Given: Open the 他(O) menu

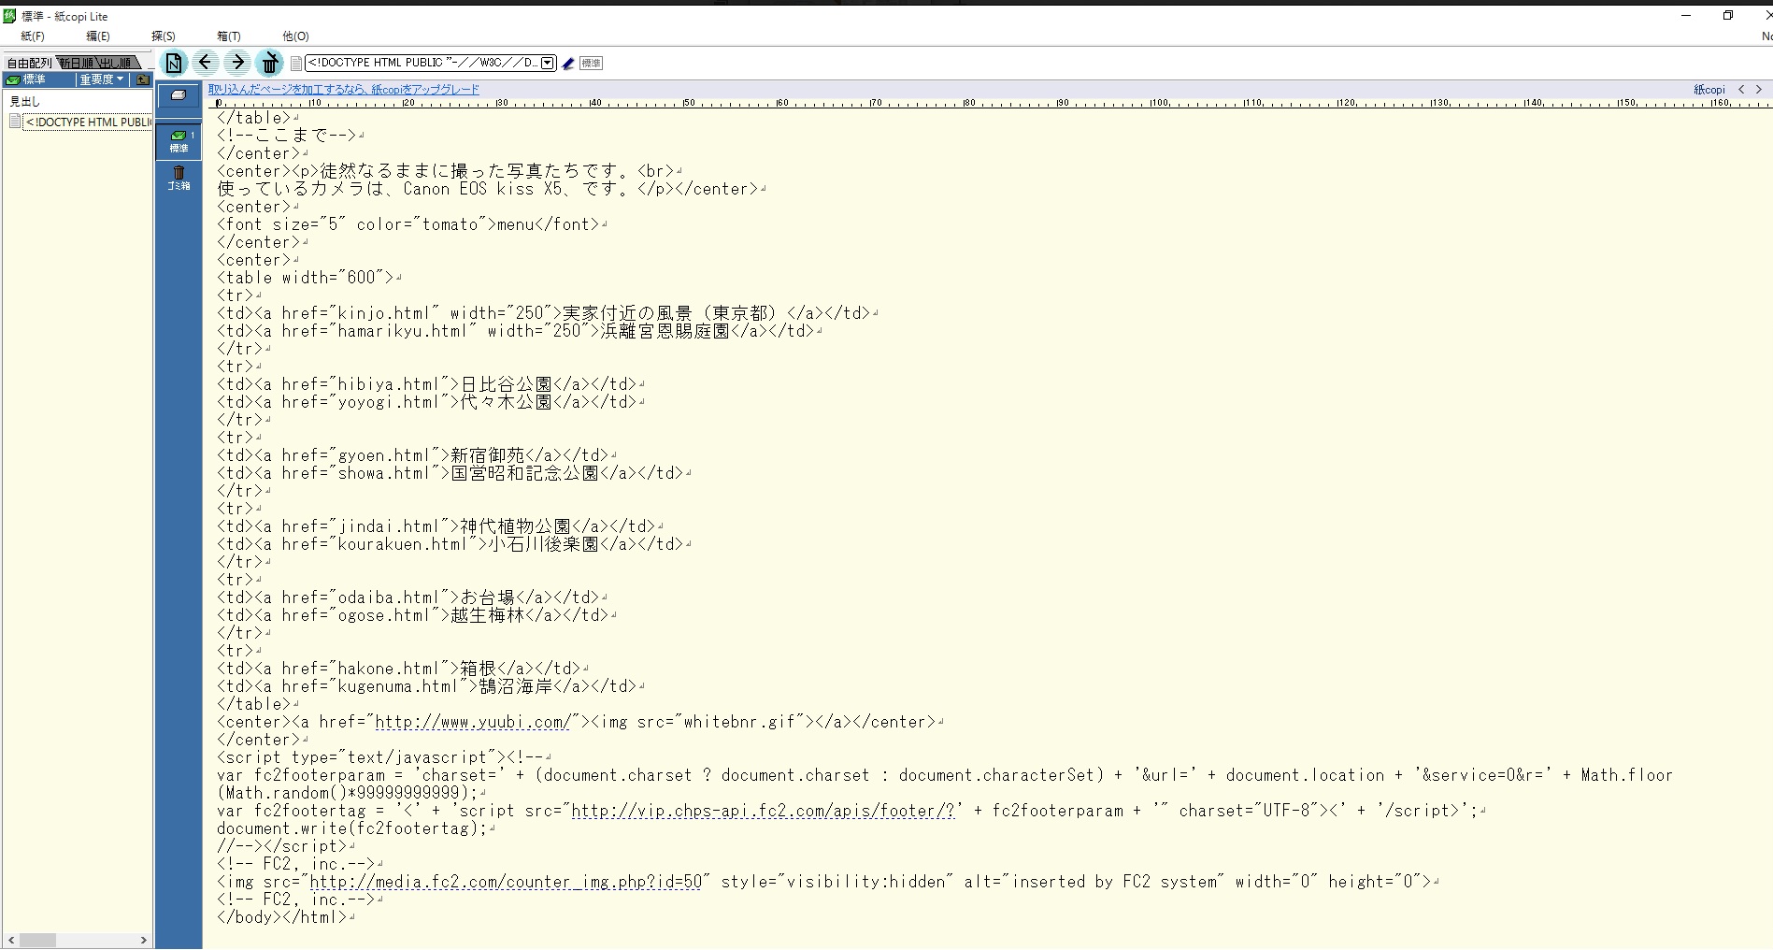Looking at the screenshot, I should point(295,36).
